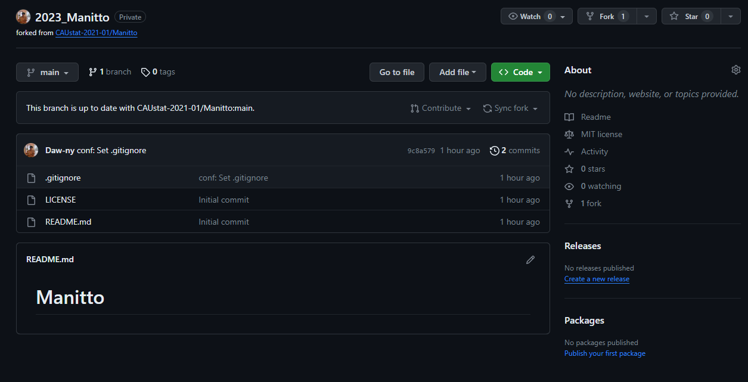Fork the repository with the Fork button

pos(607,16)
